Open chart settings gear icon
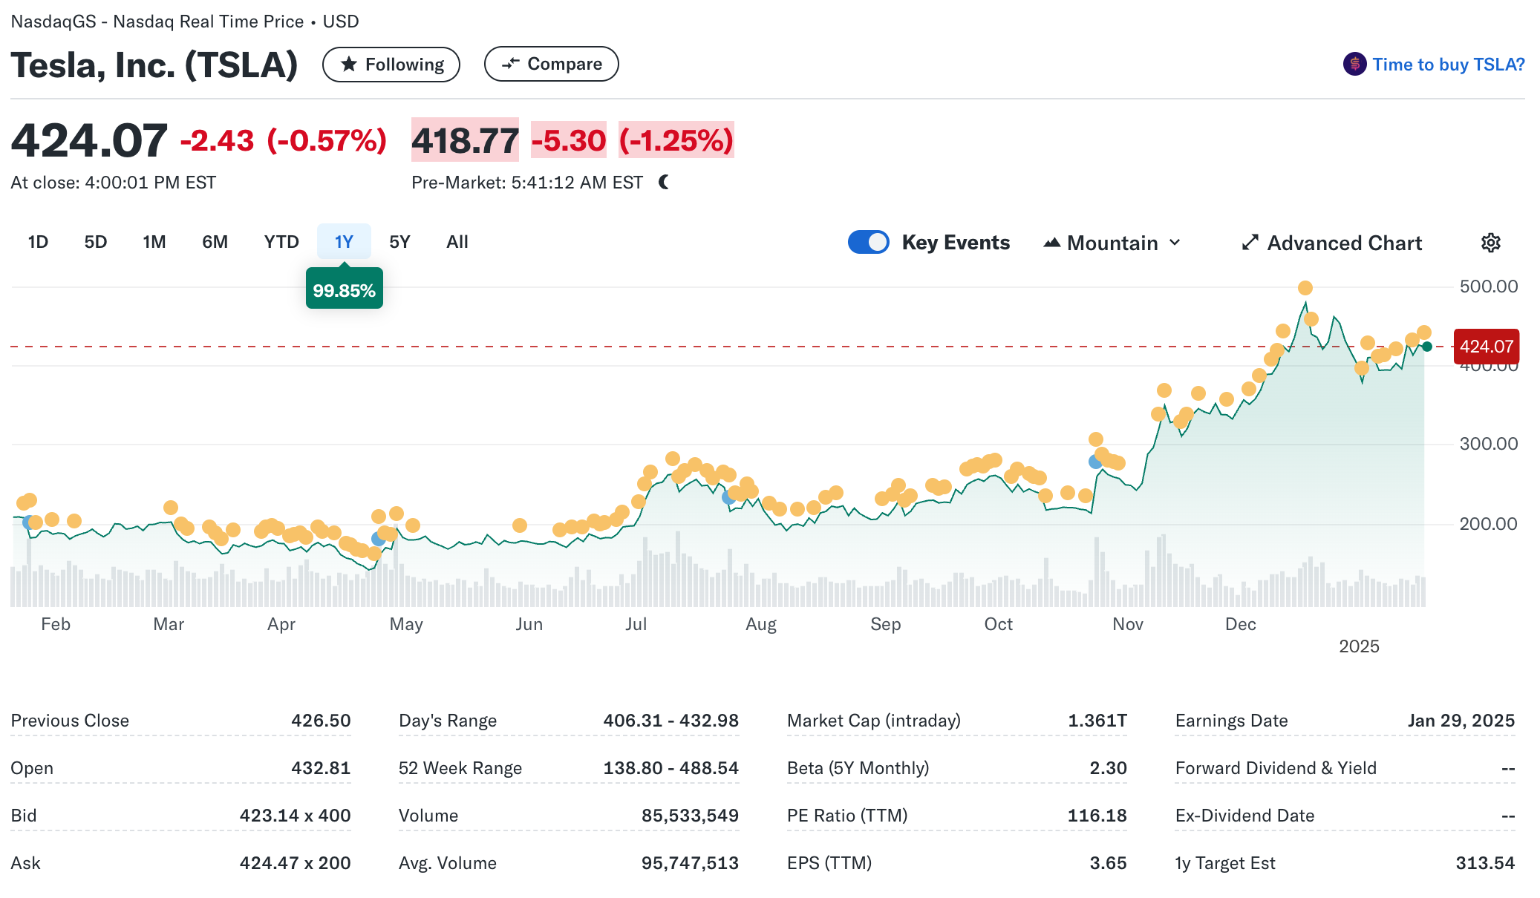 [x=1490, y=243]
